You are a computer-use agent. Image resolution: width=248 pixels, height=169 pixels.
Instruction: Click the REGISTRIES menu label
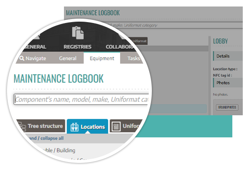[x=77, y=47]
